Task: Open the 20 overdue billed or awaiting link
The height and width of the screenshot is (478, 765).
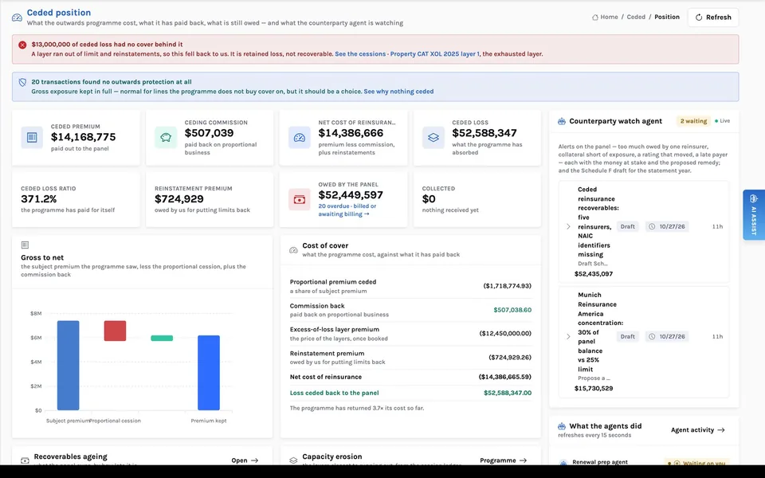Action: [x=347, y=210]
